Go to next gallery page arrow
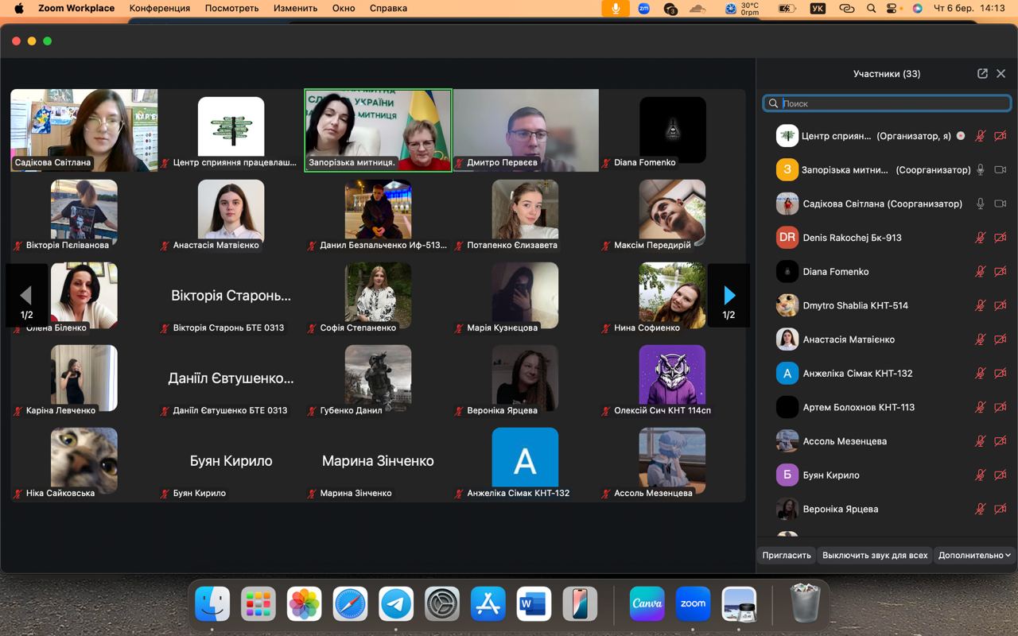The width and height of the screenshot is (1018, 636). (x=729, y=296)
